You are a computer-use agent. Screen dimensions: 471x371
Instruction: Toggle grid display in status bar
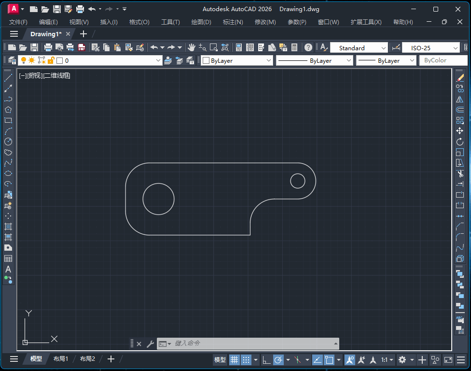tap(234, 360)
